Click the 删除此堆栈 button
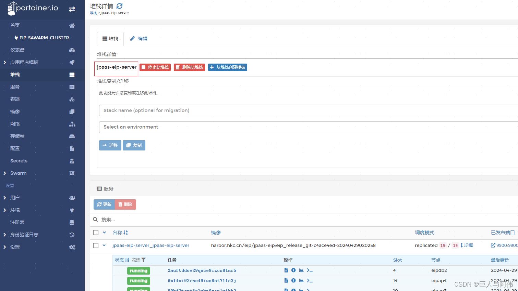The width and height of the screenshot is (518, 291). [189, 67]
